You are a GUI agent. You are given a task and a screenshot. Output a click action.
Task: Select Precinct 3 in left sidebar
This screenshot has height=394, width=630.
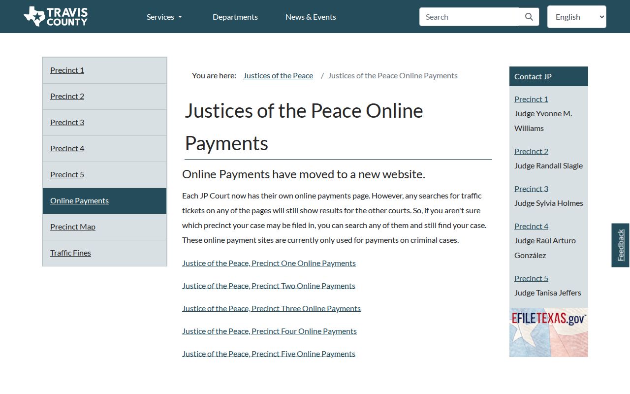click(x=104, y=123)
